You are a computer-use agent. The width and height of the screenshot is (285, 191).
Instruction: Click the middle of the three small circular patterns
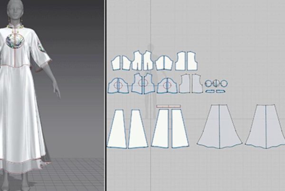click(x=216, y=84)
